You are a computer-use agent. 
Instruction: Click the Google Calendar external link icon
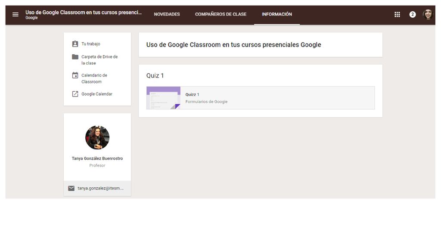(x=75, y=94)
